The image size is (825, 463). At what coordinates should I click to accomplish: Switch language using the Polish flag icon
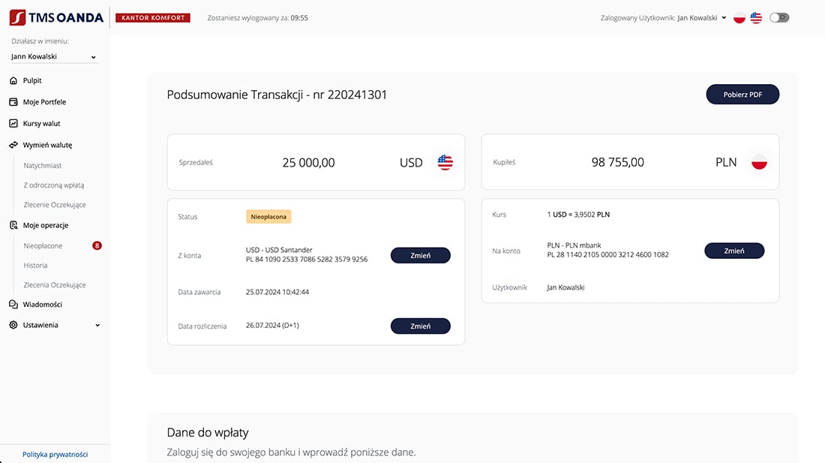point(739,18)
